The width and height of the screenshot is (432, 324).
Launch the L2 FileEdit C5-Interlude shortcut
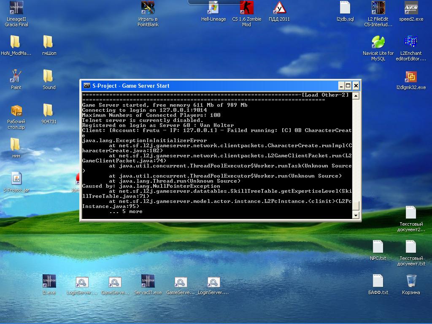click(x=378, y=8)
